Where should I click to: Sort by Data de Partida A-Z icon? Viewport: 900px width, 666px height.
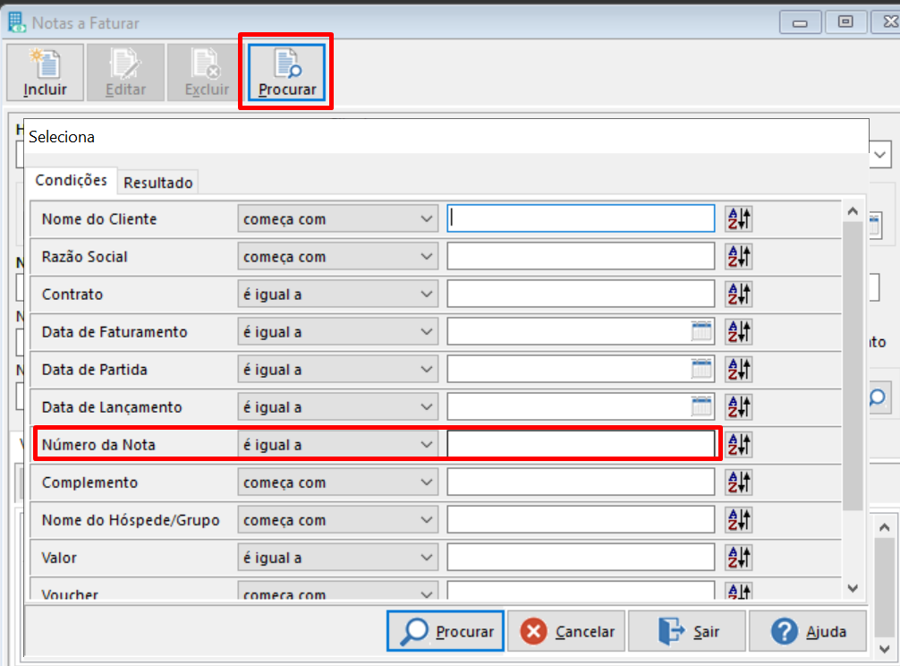pyautogui.click(x=739, y=369)
